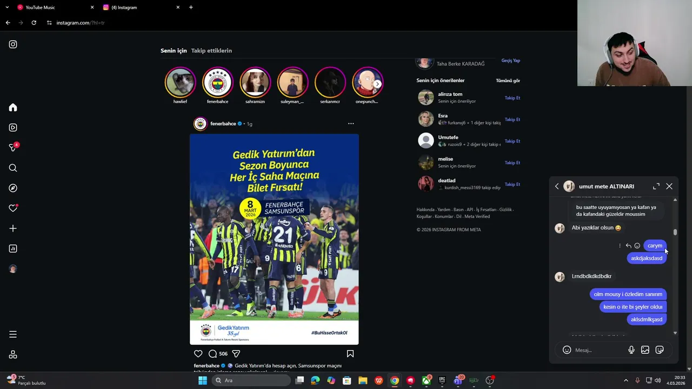The width and height of the screenshot is (692, 389).
Task: Share the fenerbahce post
Action: point(236,354)
